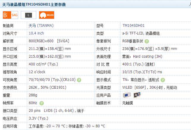
Task: Open help icon next to RGB垂直条状
Action: [x=147, y=41]
